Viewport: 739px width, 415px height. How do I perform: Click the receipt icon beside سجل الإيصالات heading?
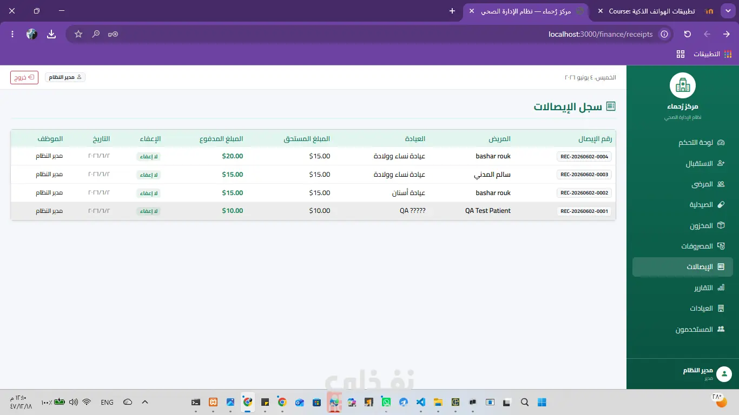(x=611, y=106)
